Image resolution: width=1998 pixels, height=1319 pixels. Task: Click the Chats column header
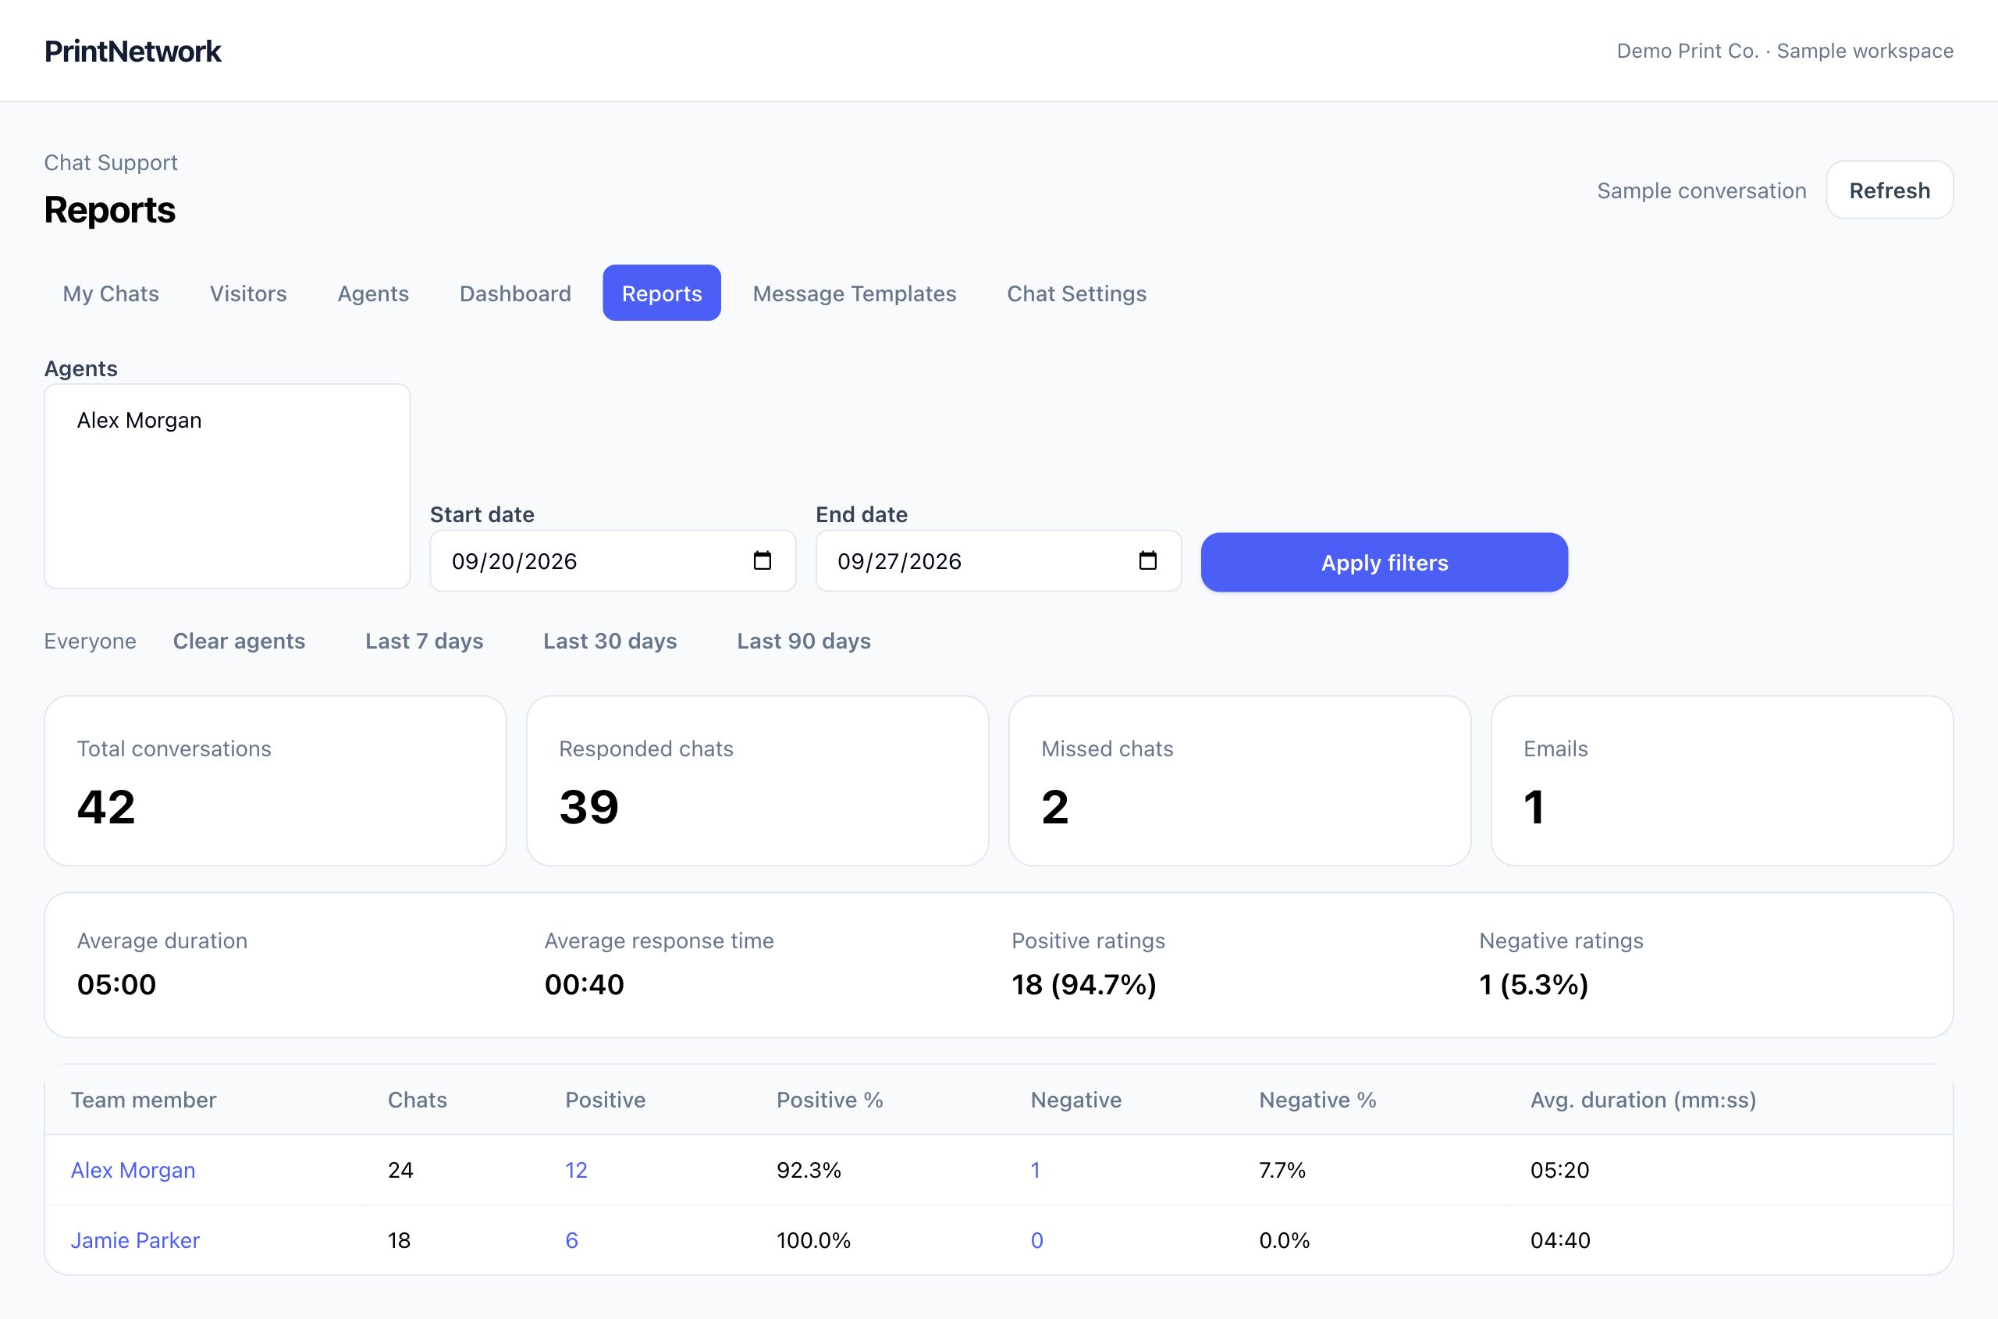click(x=418, y=1100)
